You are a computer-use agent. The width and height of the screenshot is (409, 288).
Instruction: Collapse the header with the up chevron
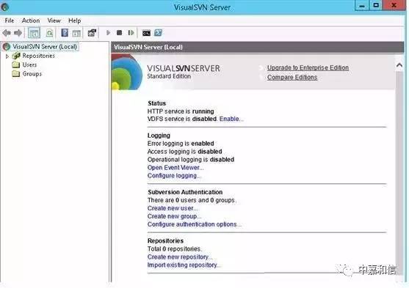399,64
